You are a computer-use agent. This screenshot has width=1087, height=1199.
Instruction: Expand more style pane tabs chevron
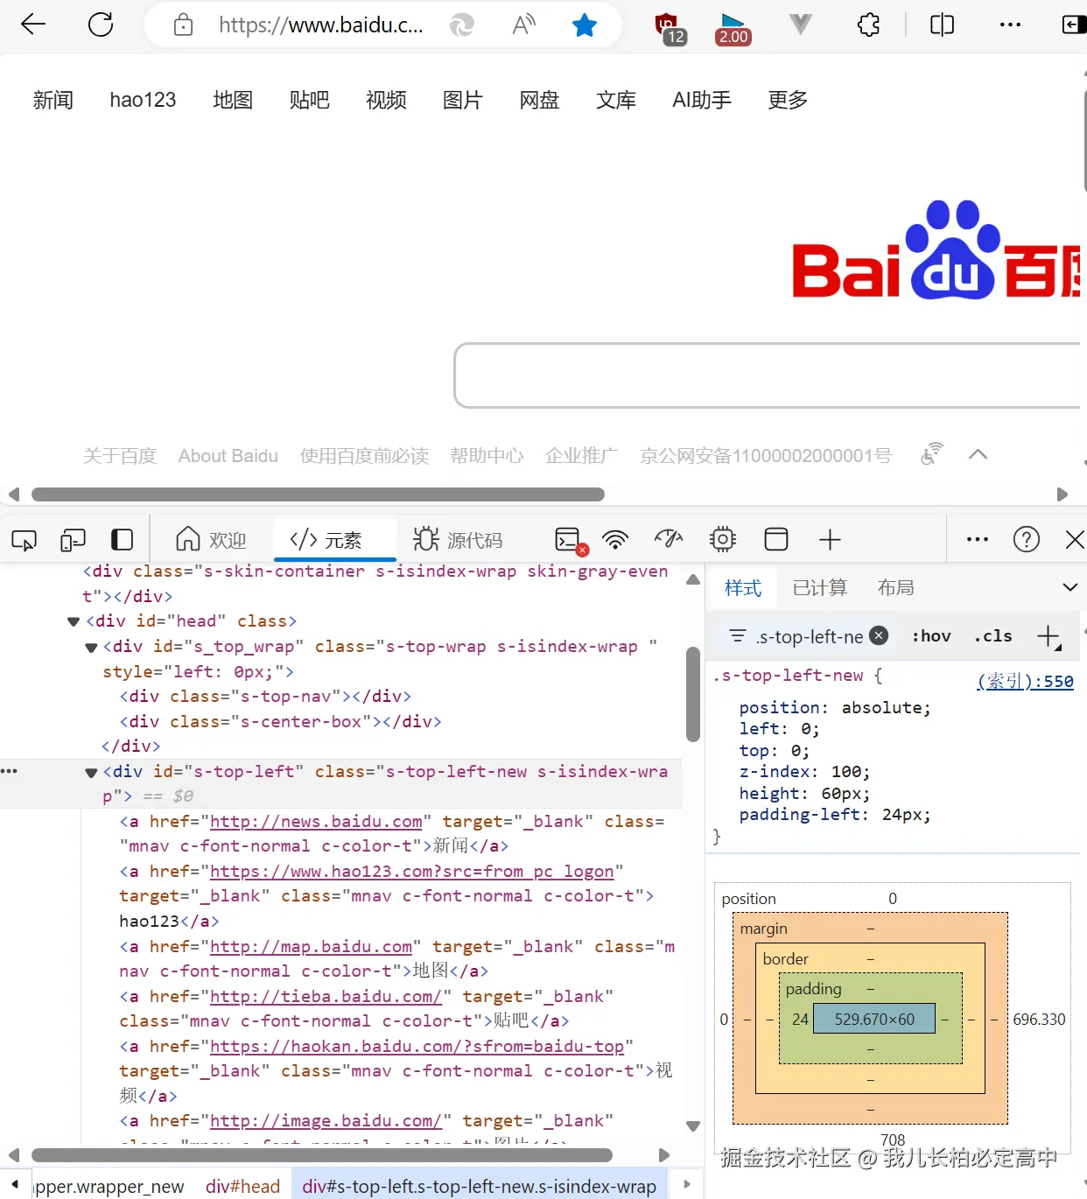pyautogui.click(x=1069, y=587)
